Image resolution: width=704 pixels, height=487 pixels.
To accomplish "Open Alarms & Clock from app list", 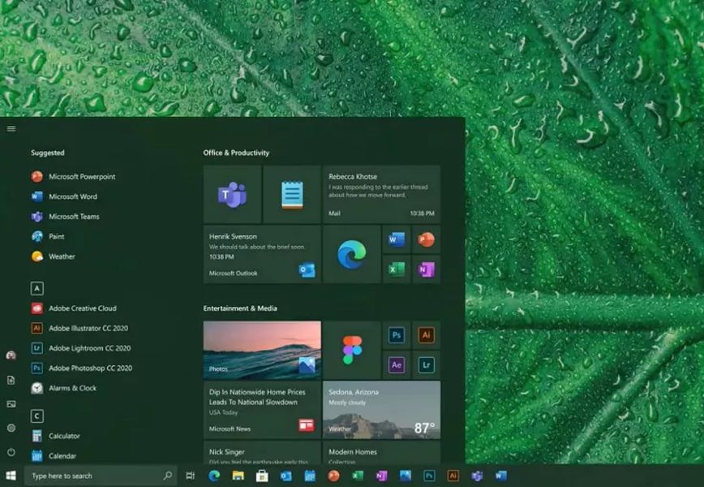I will [64, 388].
